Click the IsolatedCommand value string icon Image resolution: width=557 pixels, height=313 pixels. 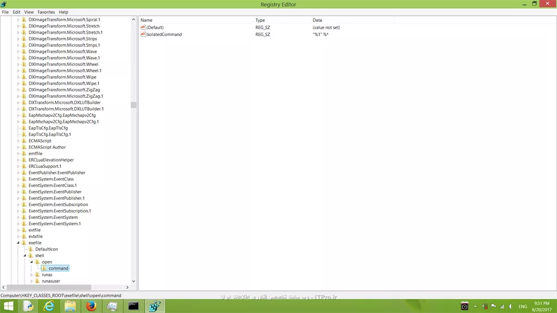pos(143,34)
